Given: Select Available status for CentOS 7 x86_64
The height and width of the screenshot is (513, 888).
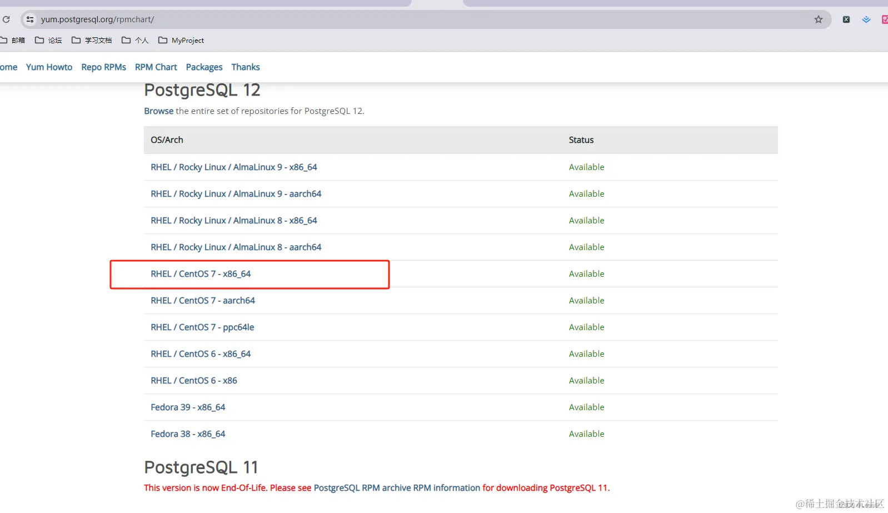Looking at the screenshot, I should coord(586,274).
